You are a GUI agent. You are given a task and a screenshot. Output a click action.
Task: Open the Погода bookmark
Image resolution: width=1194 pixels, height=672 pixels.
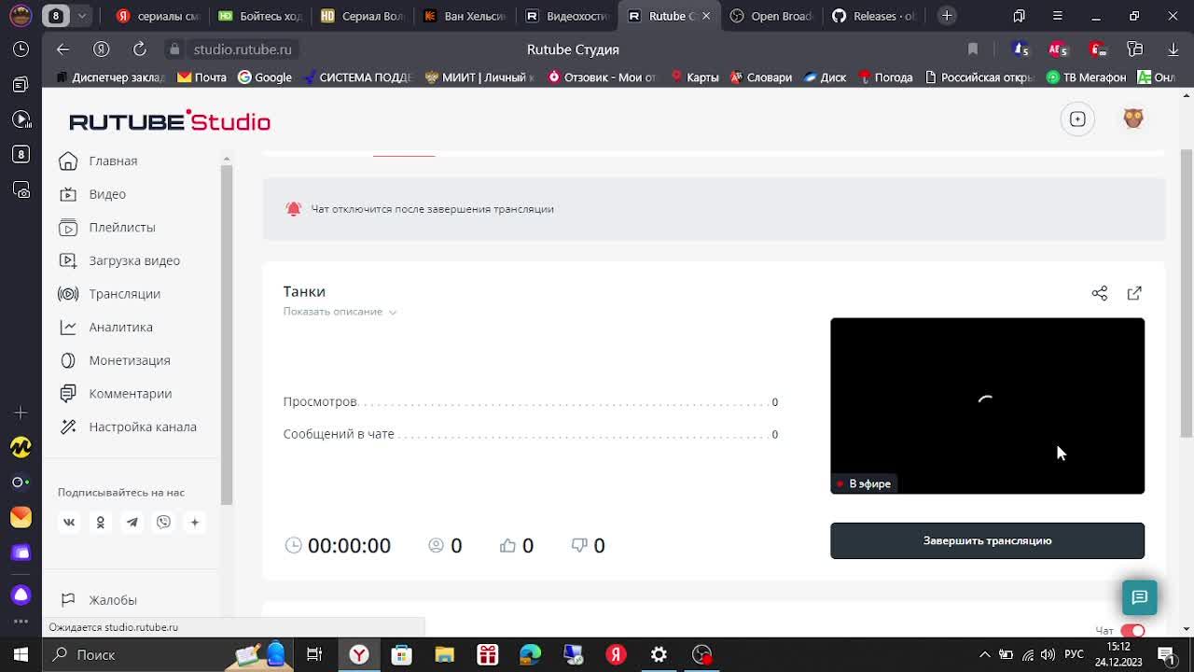(885, 77)
